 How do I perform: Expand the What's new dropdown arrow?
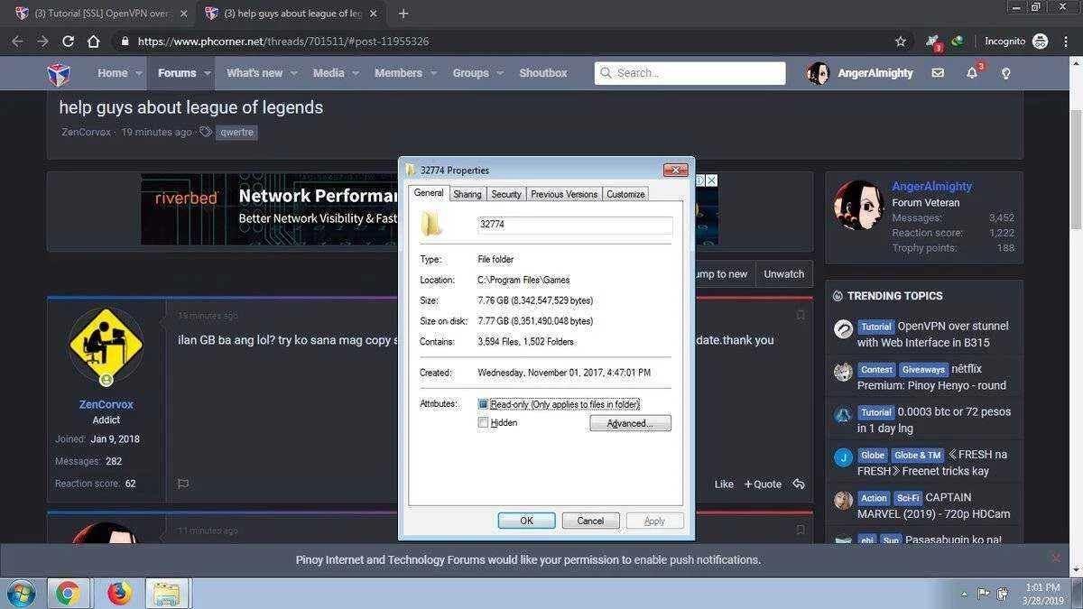(293, 73)
